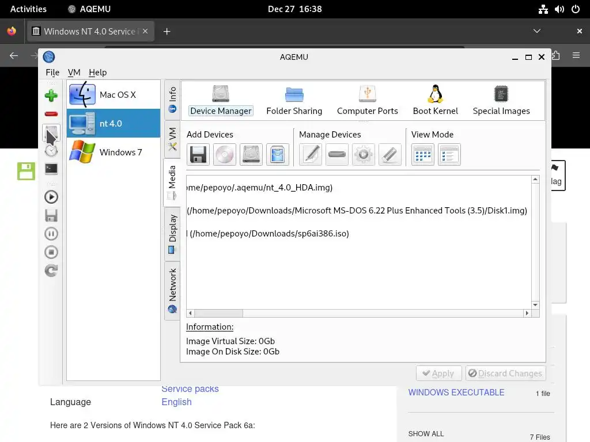Image resolution: width=590 pixels, height=442 pixels.
Task: Stop the virtual machine
Action: coord(51,252)
